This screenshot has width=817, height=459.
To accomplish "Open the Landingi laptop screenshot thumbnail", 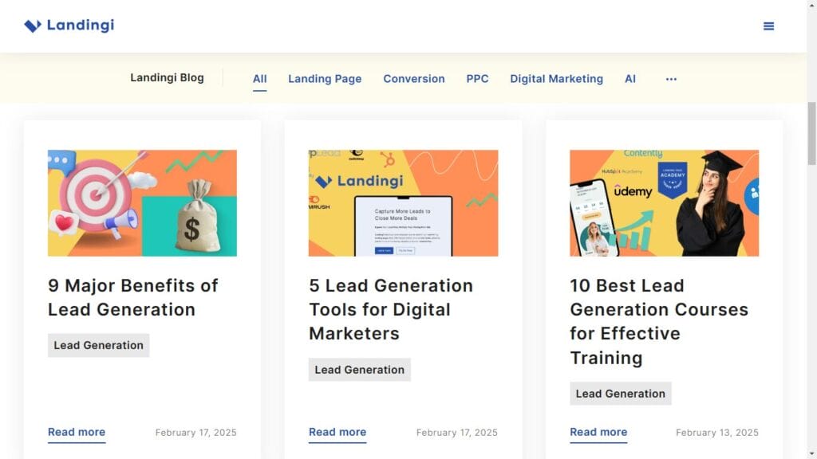I will click(x=403, y=203).
